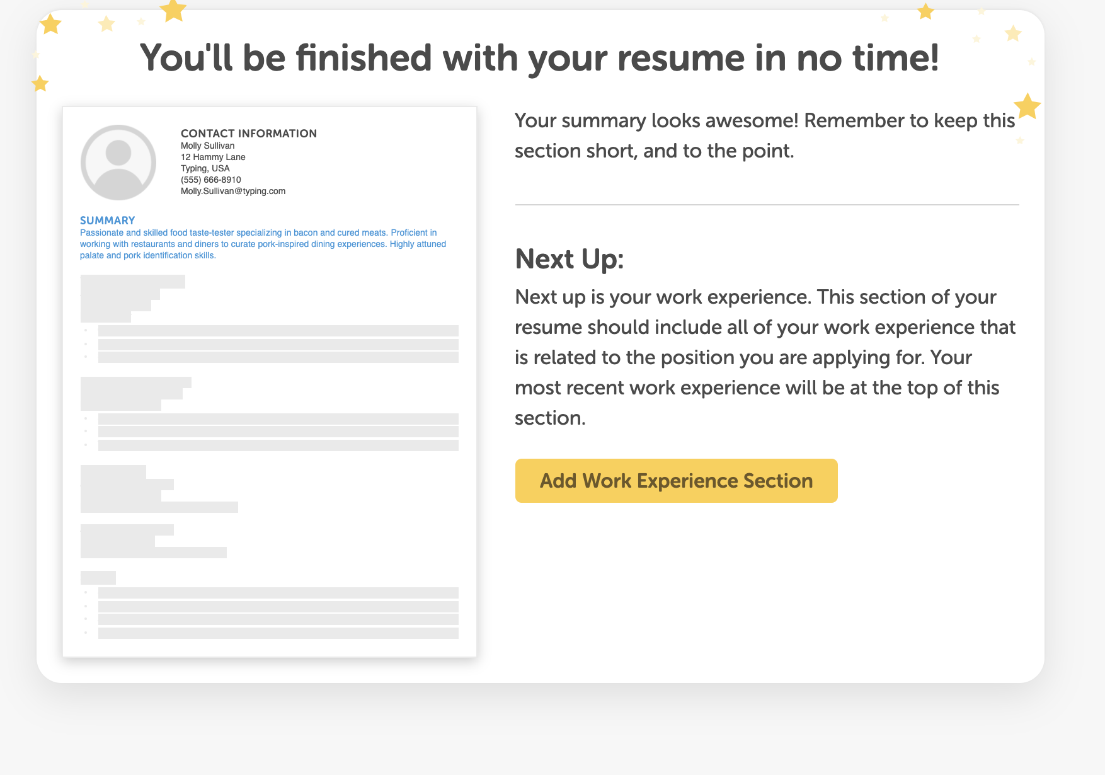Click the page title about finishing your resume
The image size is (1105, 775).
pyautogui.click(x=540, y=58)
